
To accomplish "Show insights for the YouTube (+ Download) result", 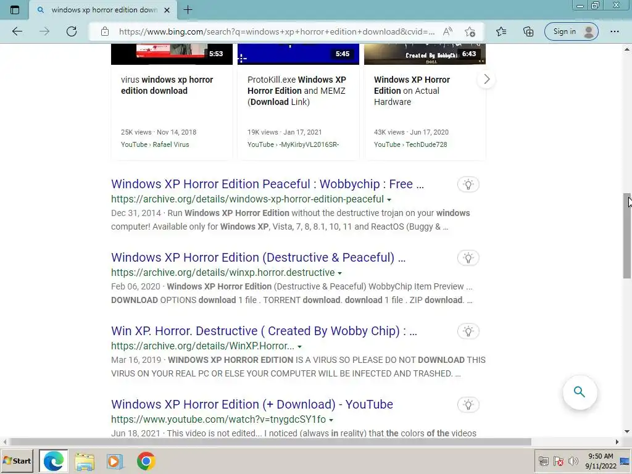I will click(x=468, y=405).
